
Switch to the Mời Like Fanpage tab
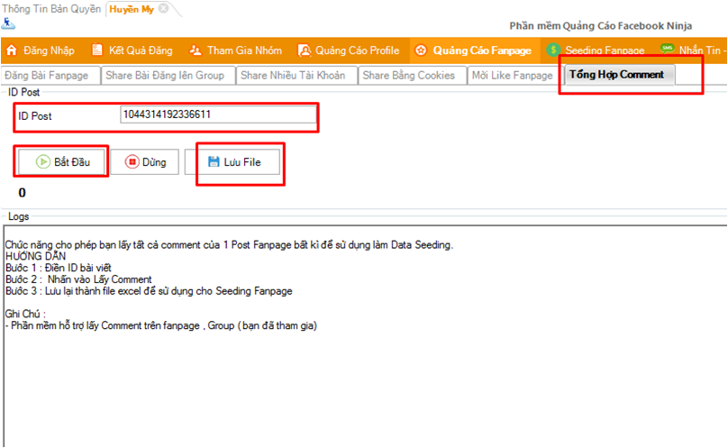pos(515,76)
